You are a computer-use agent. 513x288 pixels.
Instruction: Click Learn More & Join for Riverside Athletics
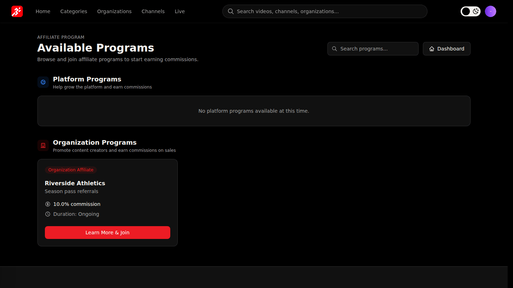click(x=108, y=233)
